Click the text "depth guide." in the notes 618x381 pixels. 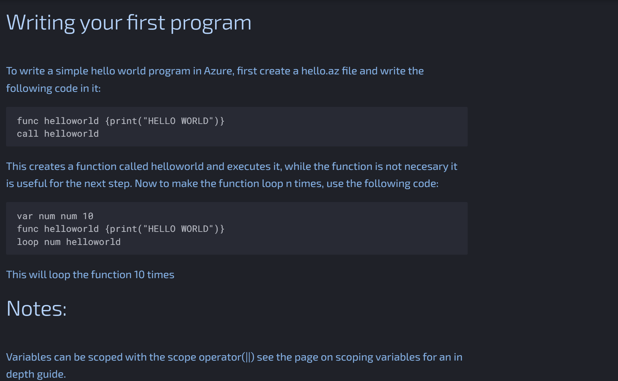36,374
